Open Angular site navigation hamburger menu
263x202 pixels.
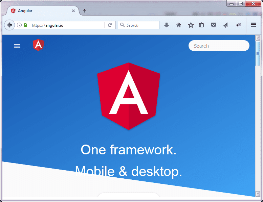(17, 46)
